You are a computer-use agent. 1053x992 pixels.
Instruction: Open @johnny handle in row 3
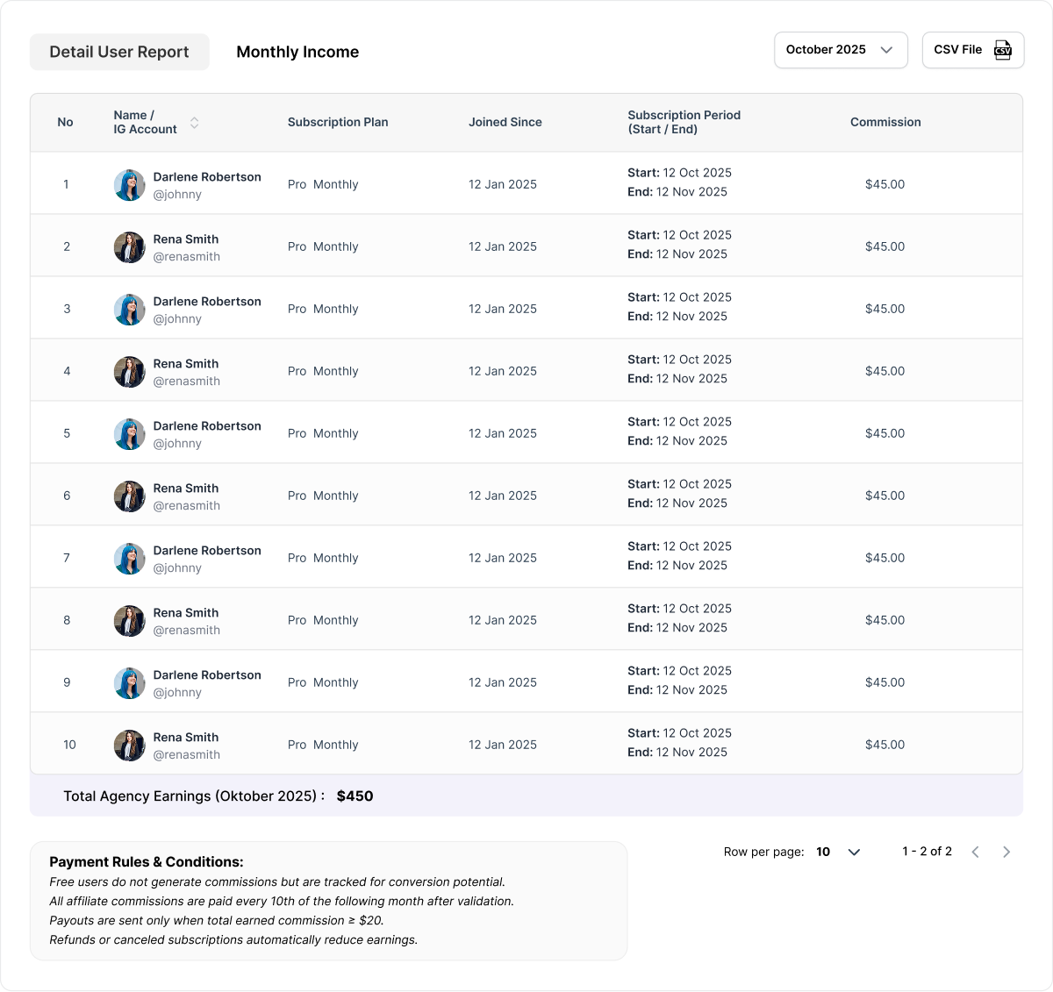[177, 319]
